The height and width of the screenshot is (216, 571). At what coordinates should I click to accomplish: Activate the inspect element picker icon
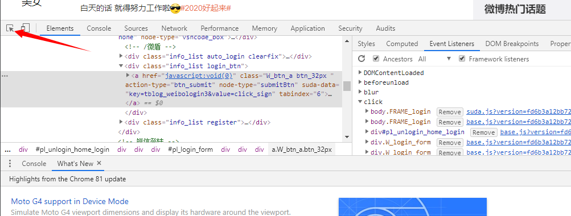click(10, 28)
